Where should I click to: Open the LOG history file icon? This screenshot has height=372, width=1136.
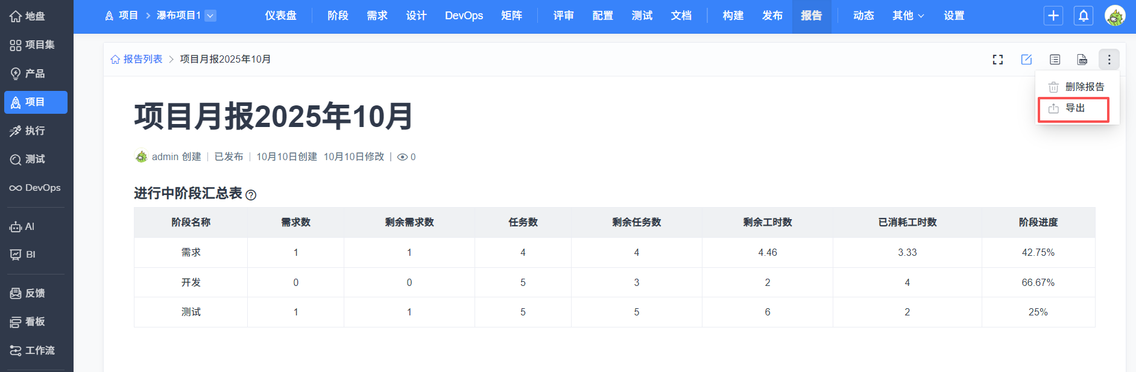(1082, 60)
